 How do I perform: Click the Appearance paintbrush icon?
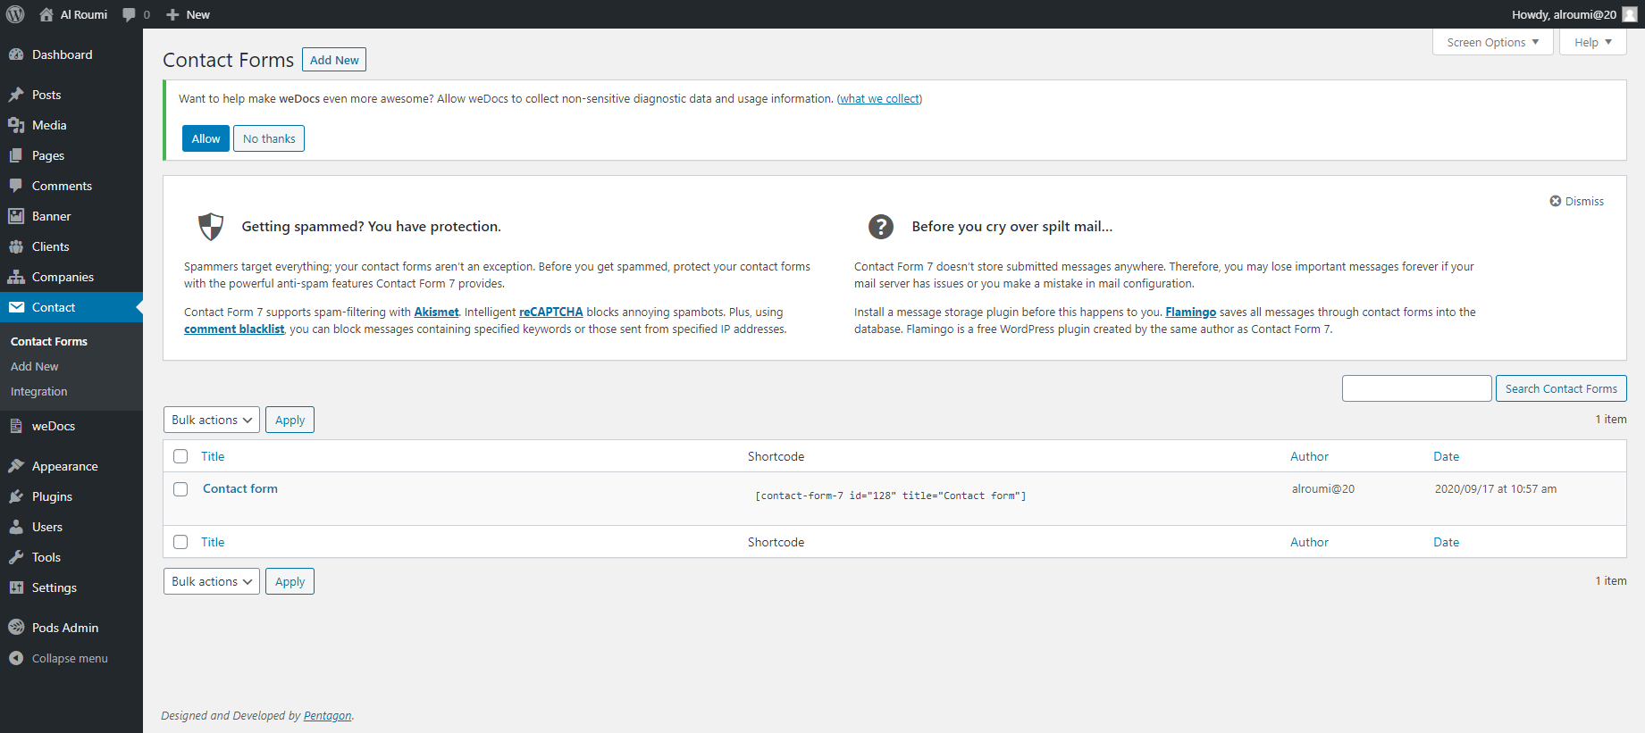tap(16, 466)
